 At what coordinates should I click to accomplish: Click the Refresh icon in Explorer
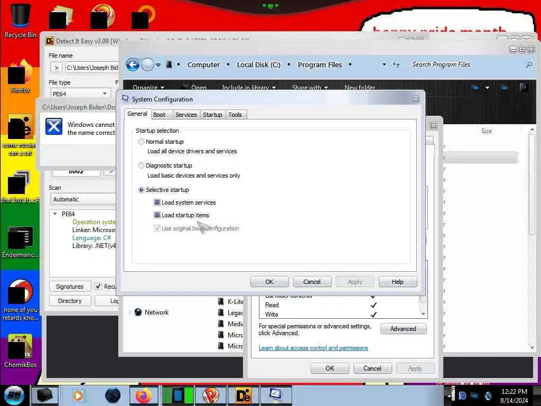click(x=396, y=64)
